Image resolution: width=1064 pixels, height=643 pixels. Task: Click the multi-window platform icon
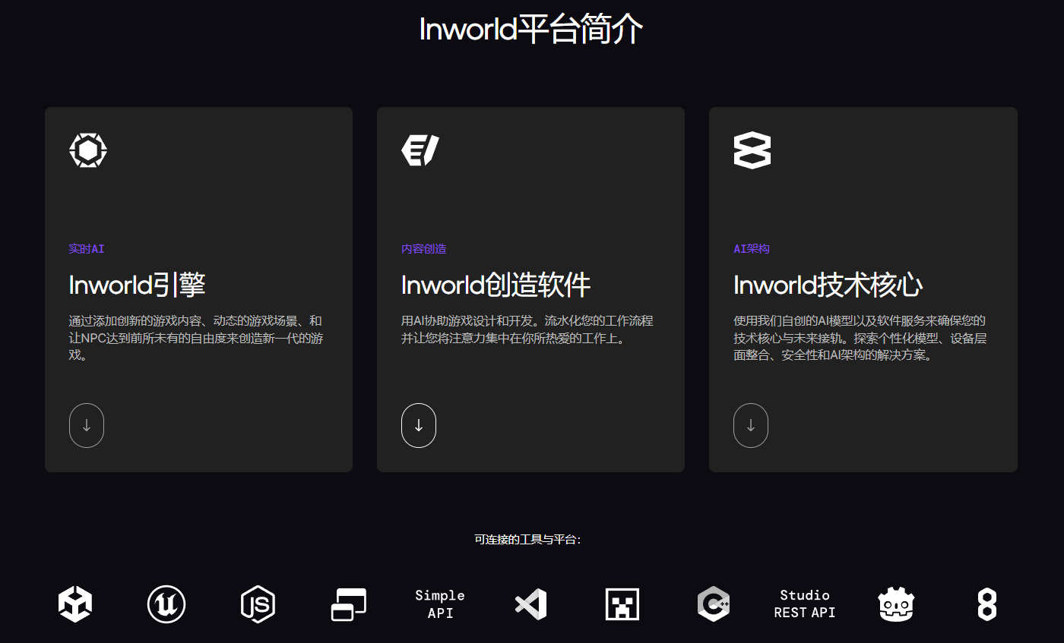pos(348,604)
